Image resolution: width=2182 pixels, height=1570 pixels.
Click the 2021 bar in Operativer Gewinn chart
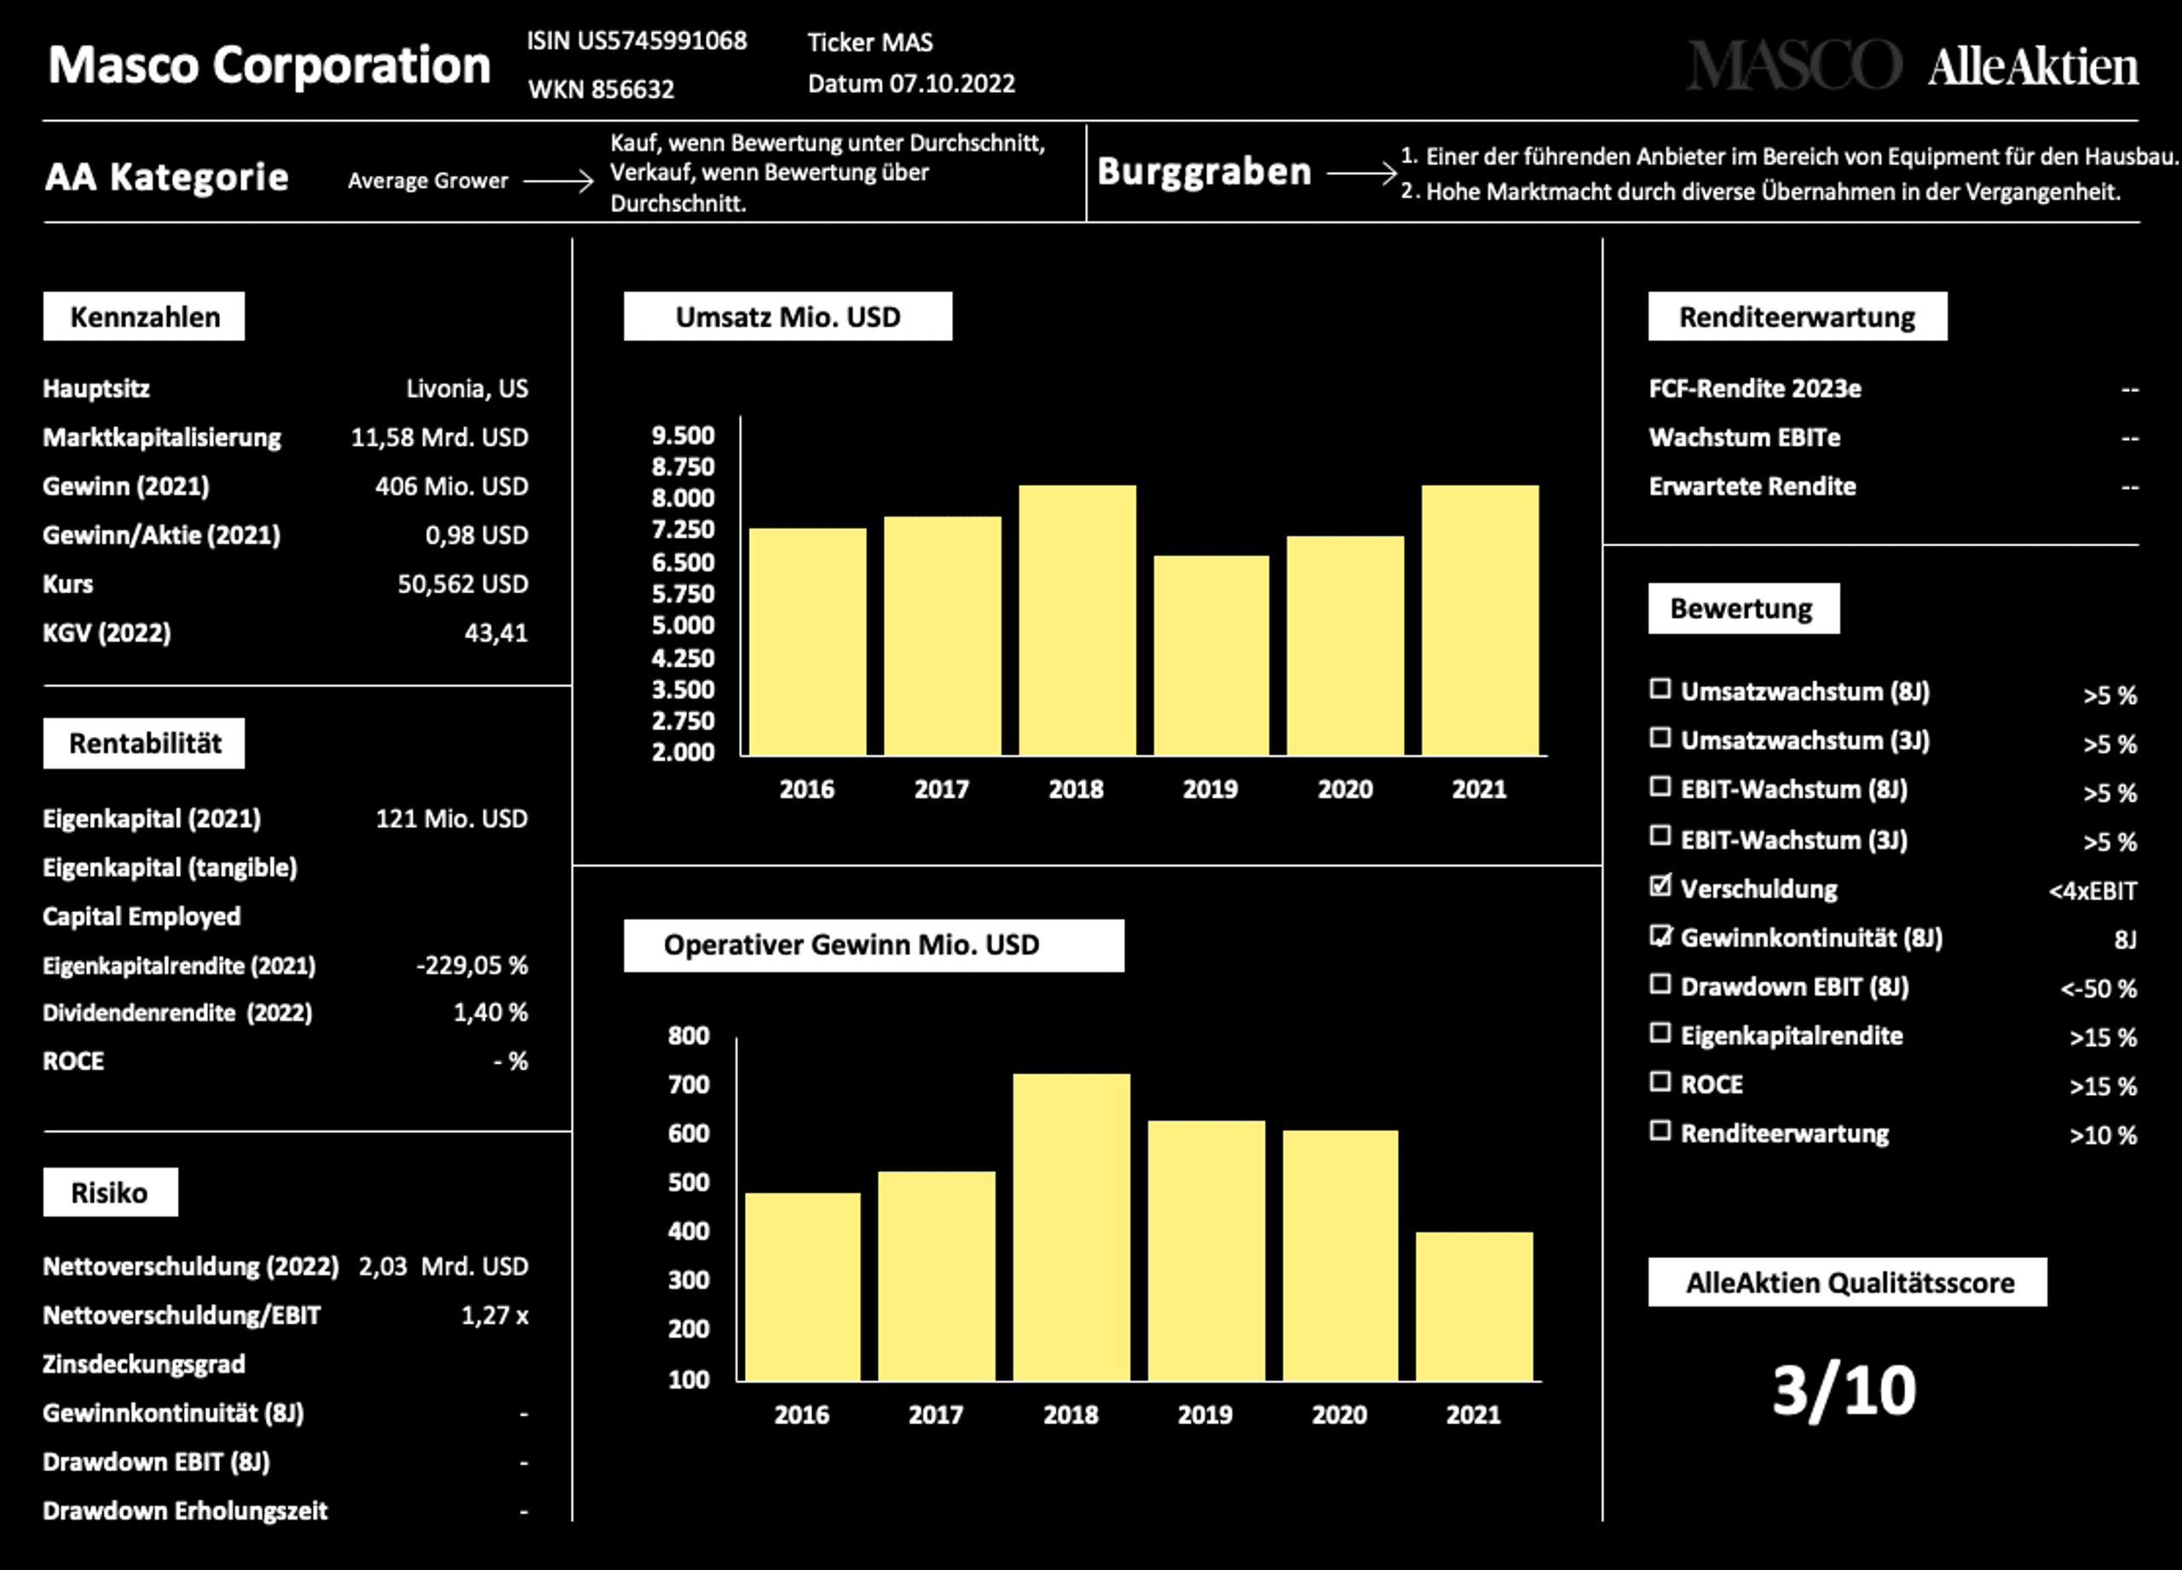tap(1475, 1307)
